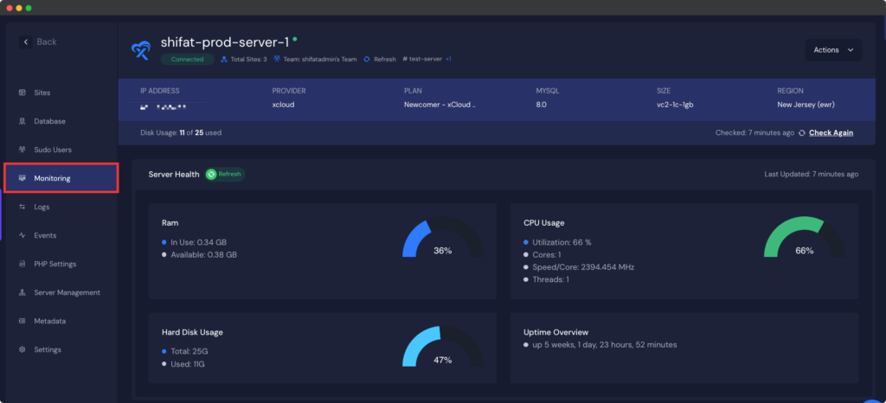This screenshot has height=403, width=886.
Task: Click the Check Again link
Action: click(x=831, y=133)
